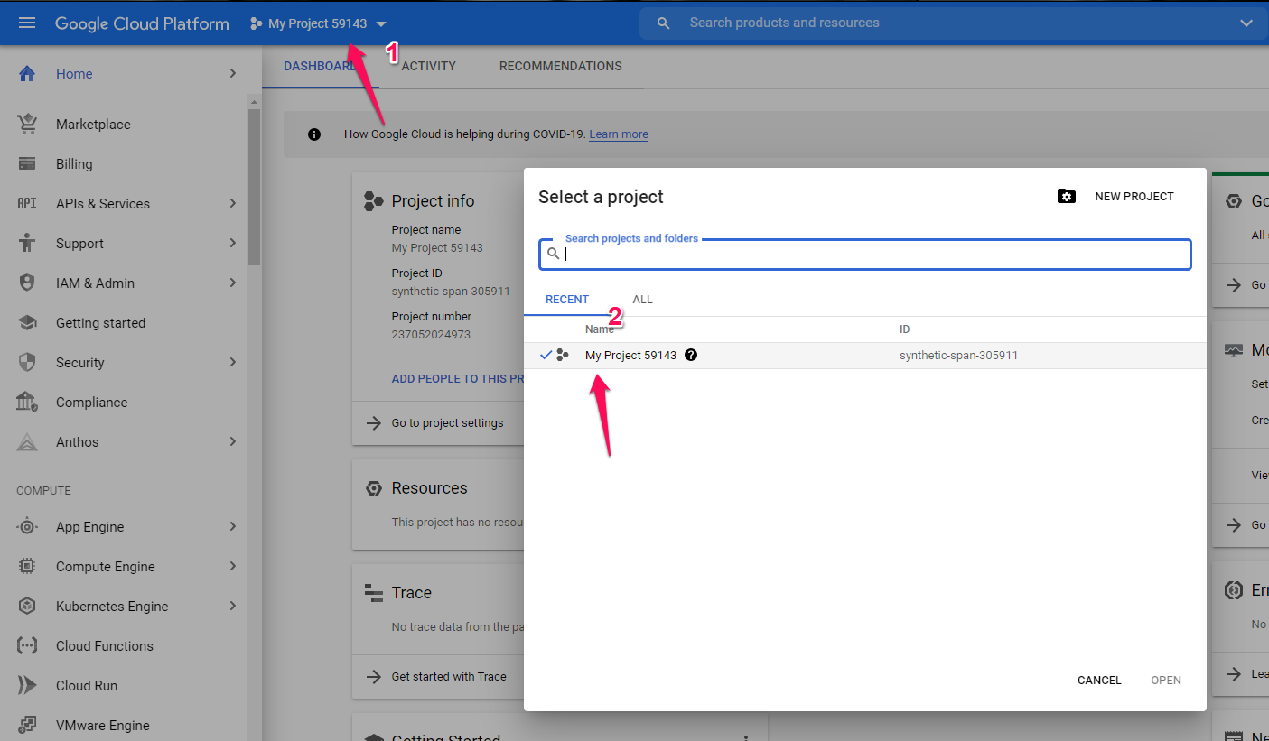Click the APIs & Services icon
The image size is (1269, 741).
click(27, 204)
